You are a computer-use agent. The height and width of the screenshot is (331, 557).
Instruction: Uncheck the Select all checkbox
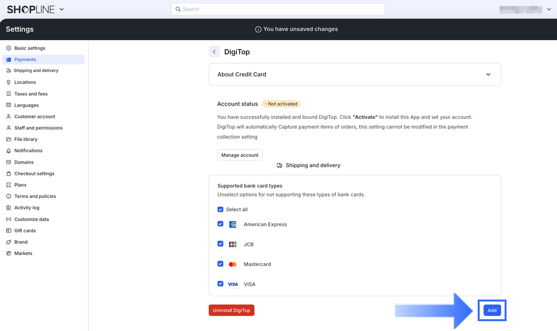(221, 209)
